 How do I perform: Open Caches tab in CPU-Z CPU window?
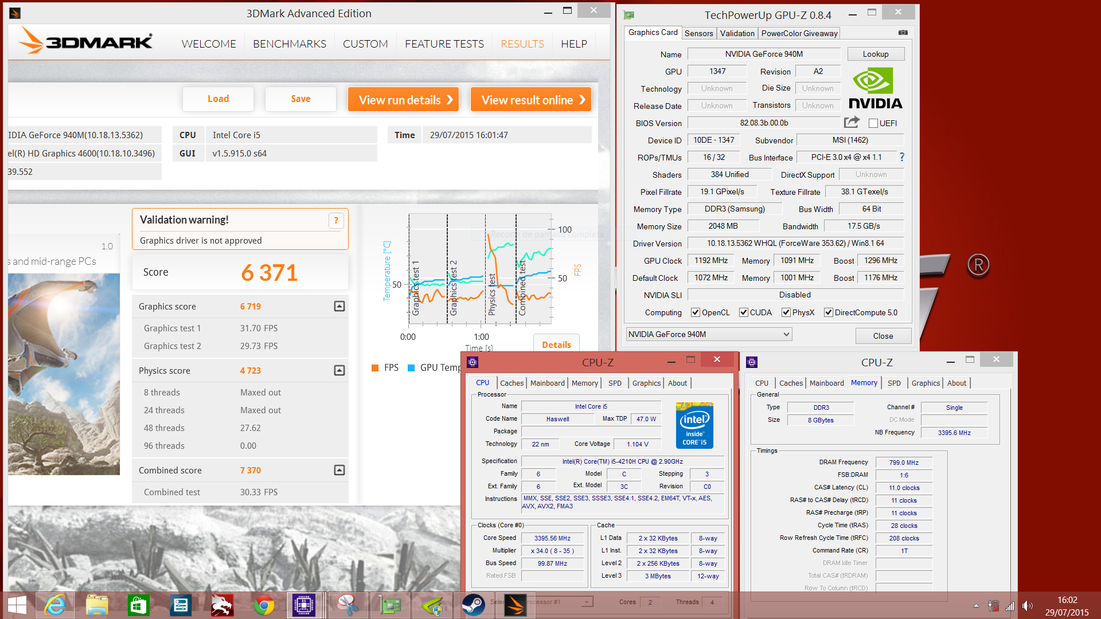click(x=512, y=383)
